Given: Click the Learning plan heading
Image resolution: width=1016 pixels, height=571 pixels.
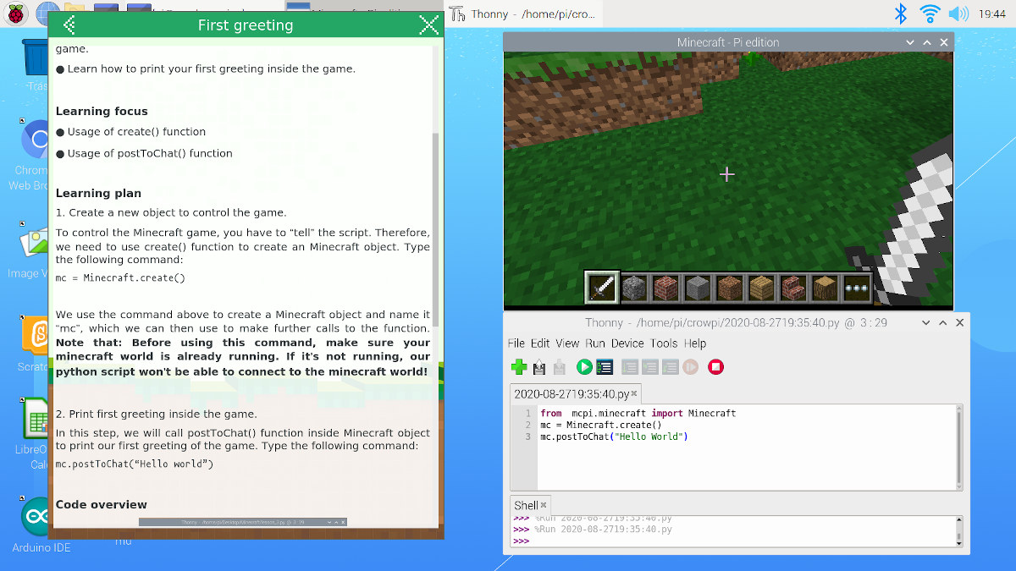Looking at the screenshot, I should [x=98, y=194].
